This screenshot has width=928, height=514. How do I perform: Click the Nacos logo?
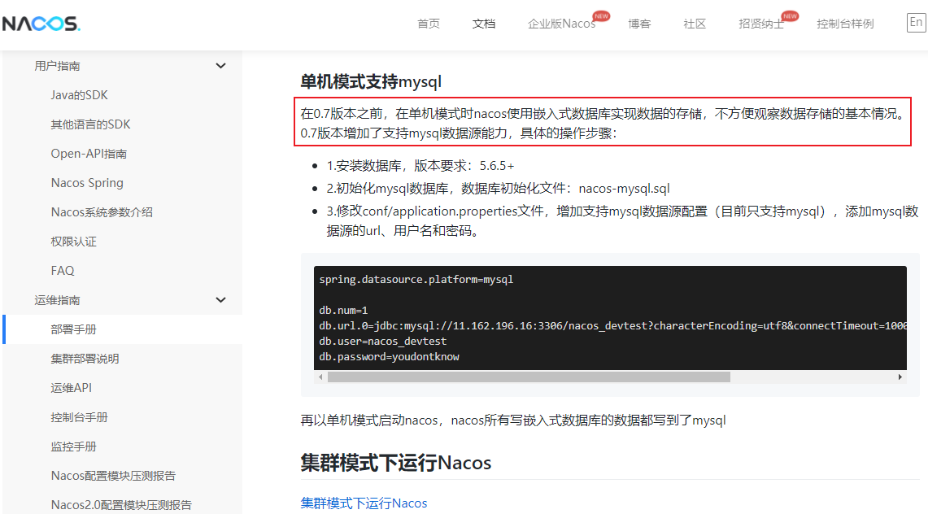pyautogui.click(x=41, y=24)
